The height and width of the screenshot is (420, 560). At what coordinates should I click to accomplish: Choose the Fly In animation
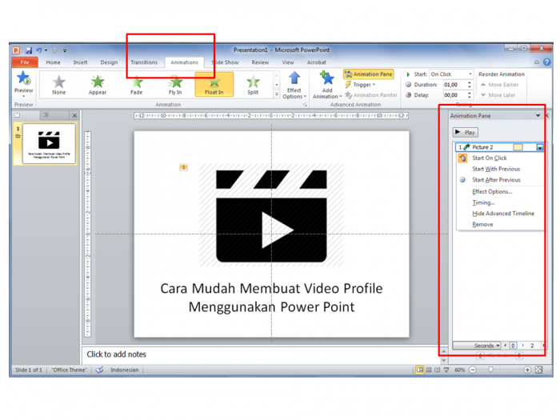tap(175, 82)
